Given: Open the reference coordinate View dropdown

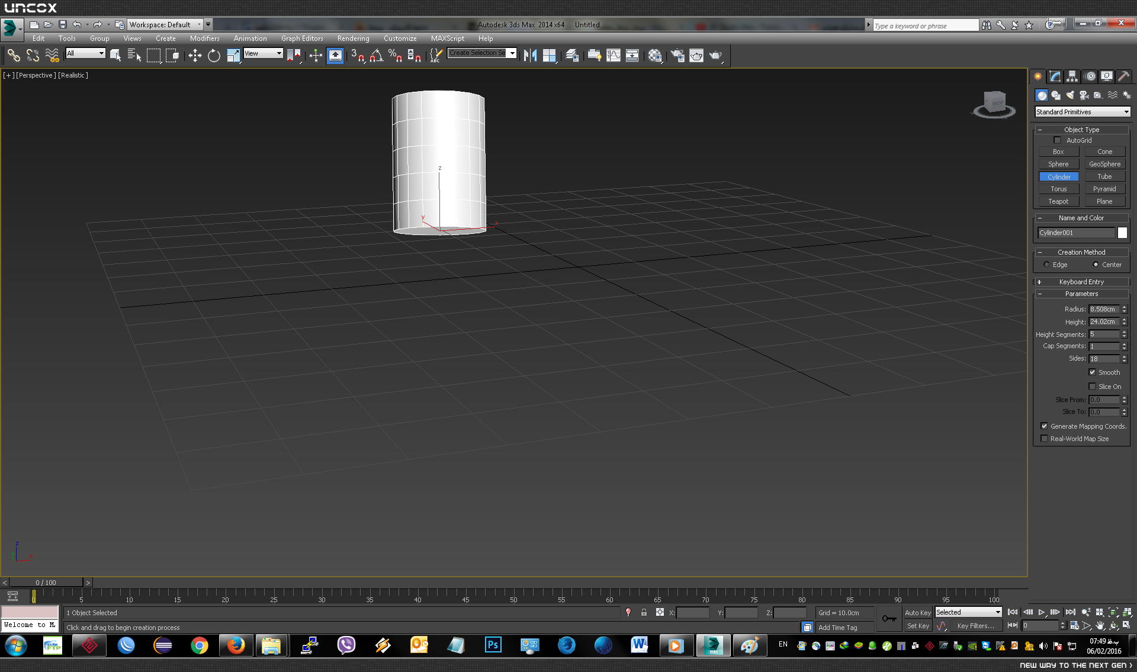Looking at the screenshot, I should (263, 53).
